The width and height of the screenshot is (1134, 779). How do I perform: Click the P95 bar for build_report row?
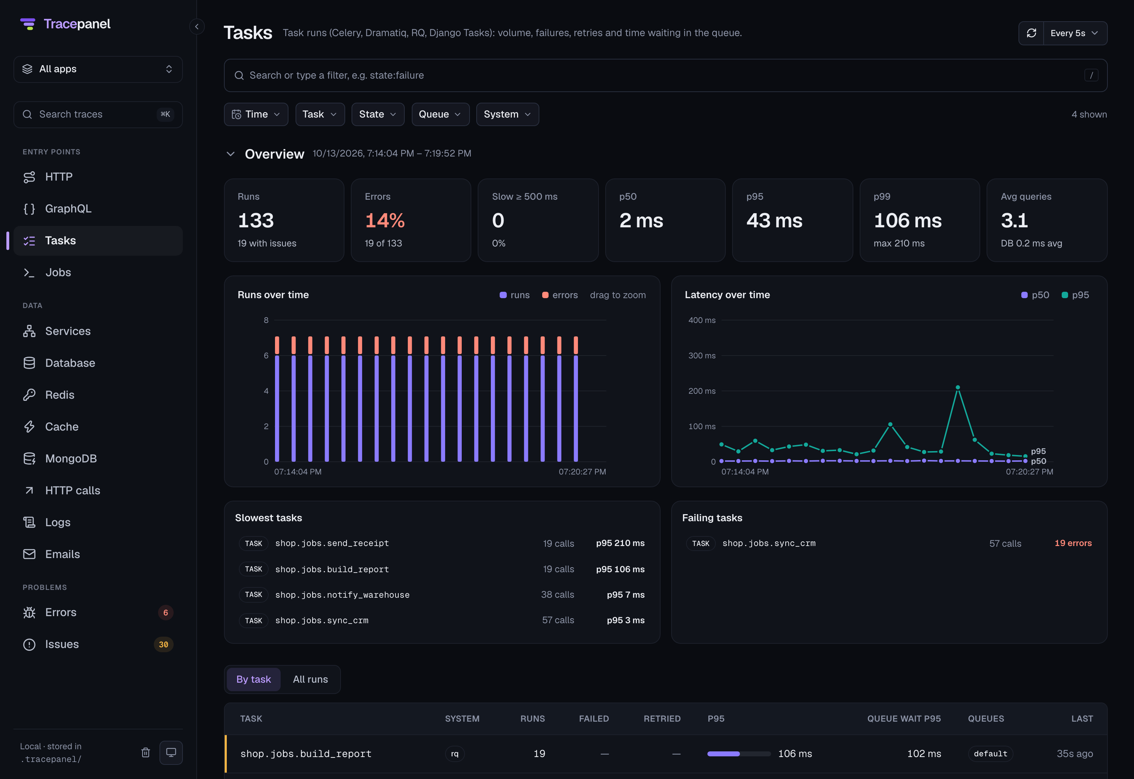click(739, 754)
